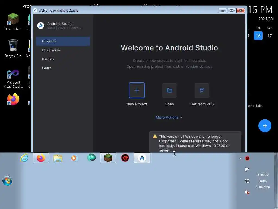Click the red tray icon beside arrow
Image resolution: width=278 pixels, height=209 pixels.
point(247,158)
